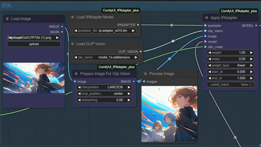Screen dimensions: 261x147
Task: Select the Apply IPAdapter node title
Action: pos(224,18)
